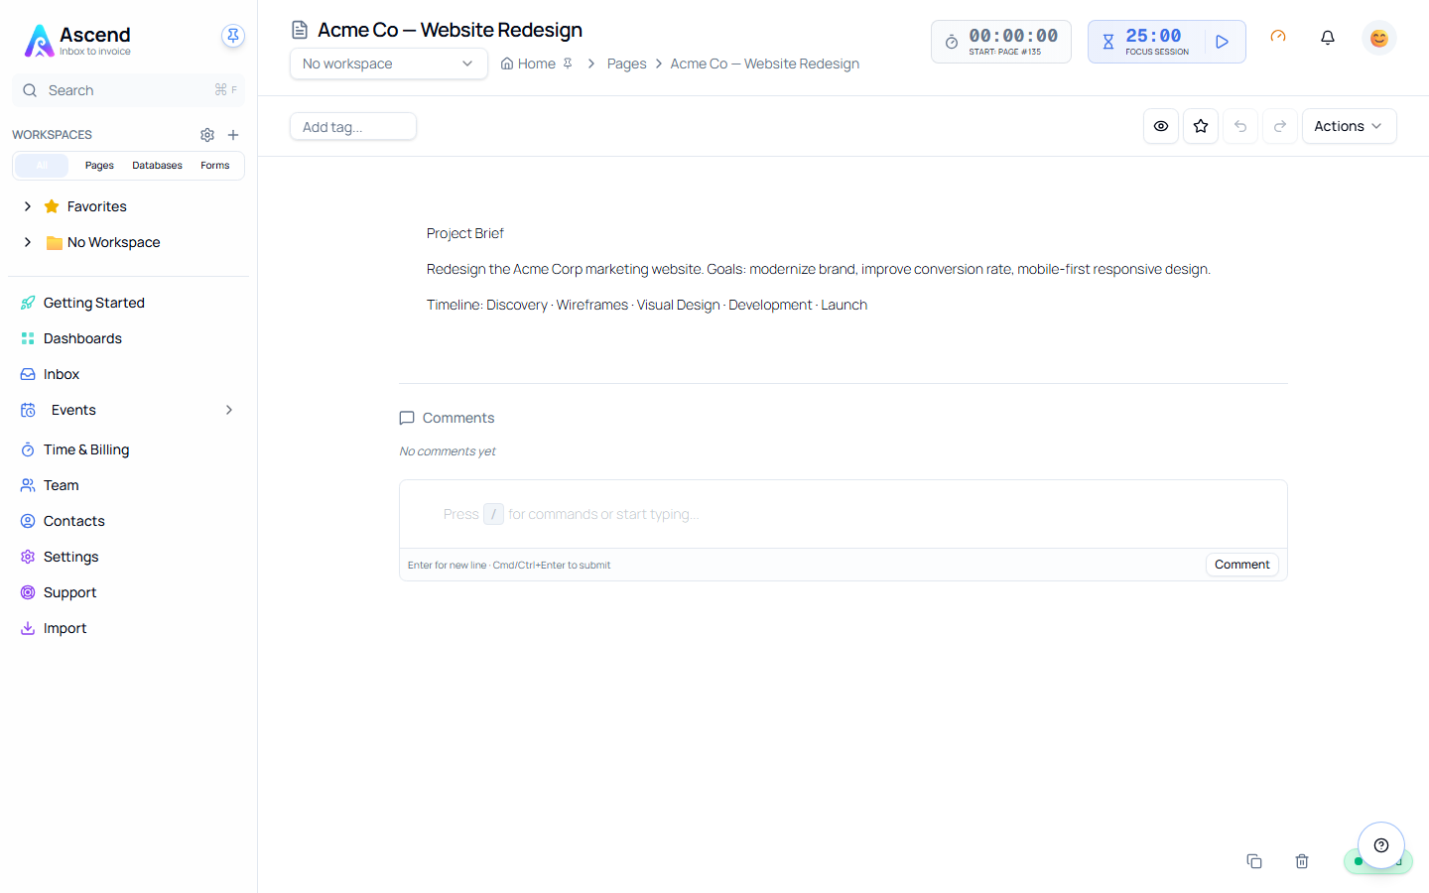Viewport: 1429px width, 893px height.
Task: Click the Comments section header
Action: 447,418
